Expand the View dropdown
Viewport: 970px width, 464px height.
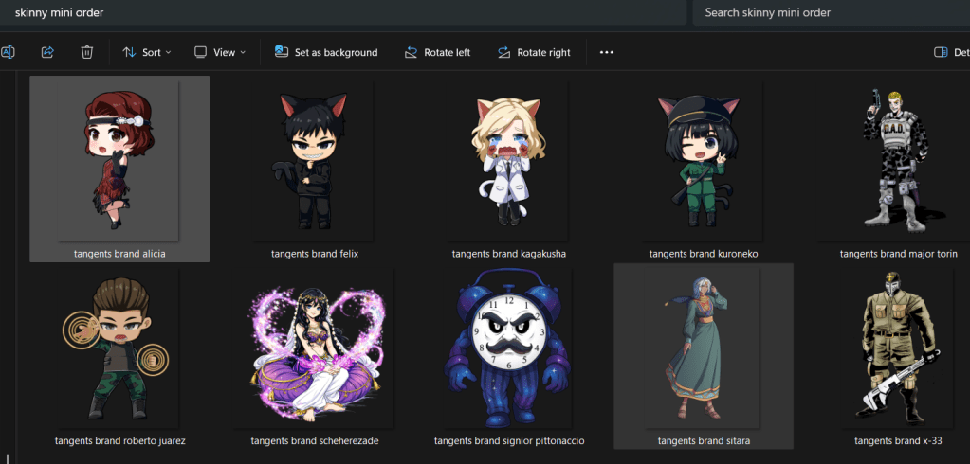220,52
